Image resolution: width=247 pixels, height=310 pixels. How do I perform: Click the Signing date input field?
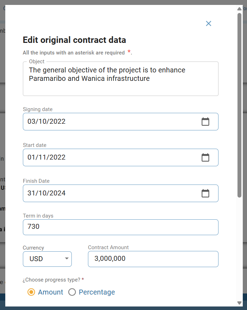tap(106, 122)
